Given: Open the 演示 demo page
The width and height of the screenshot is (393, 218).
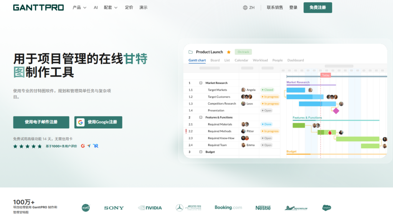Looking at the screenshot, I should pyautogui.click(x=143, y=8).
